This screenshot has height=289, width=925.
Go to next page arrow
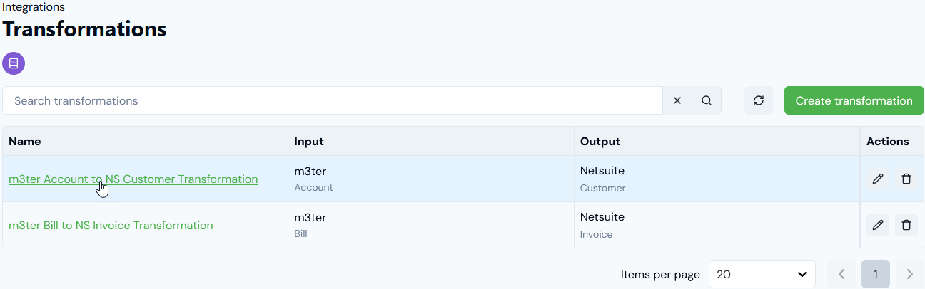coord(909,274)
